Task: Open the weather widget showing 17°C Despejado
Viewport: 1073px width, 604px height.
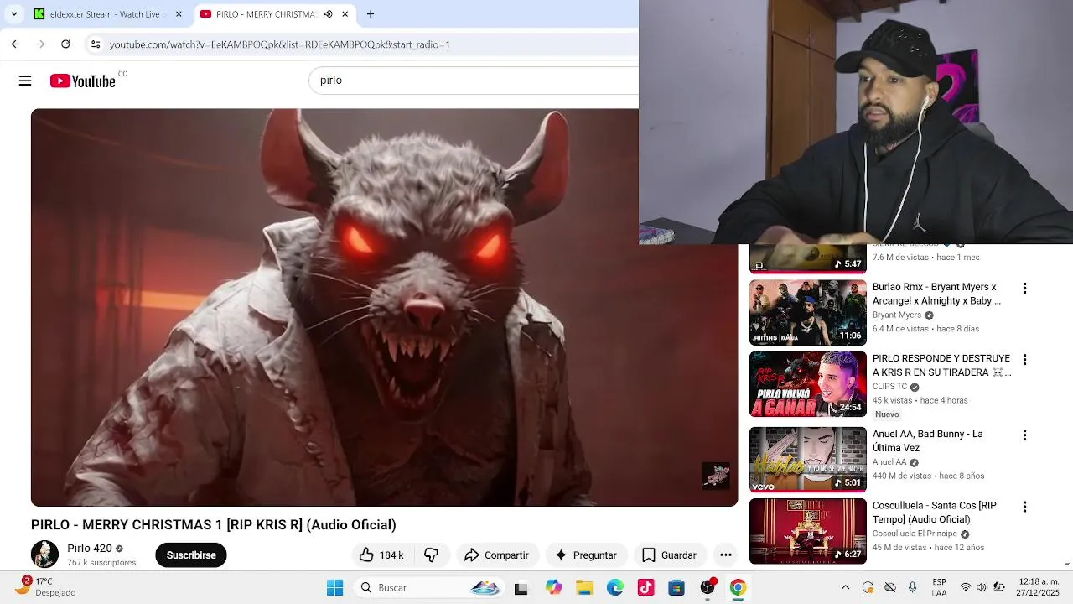Action: pos(48,587)
